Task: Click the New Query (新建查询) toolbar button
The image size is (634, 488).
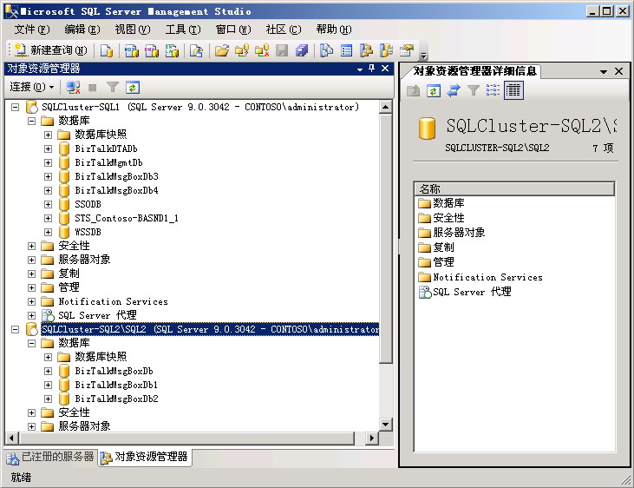Action: pos(50,50)
